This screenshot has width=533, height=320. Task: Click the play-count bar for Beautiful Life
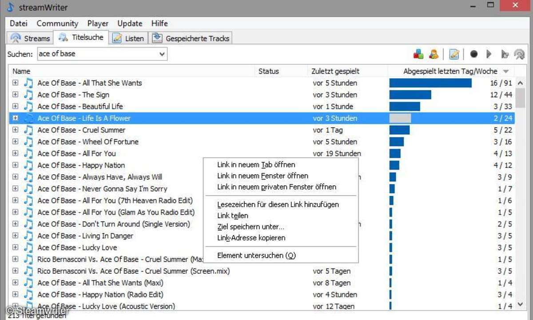(x=405, y=106)
